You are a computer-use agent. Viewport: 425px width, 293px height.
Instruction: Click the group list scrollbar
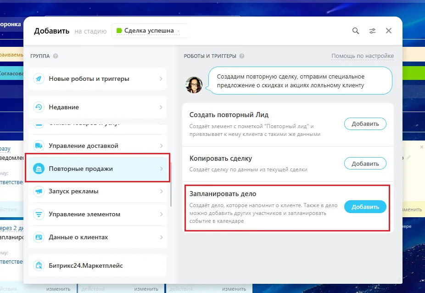(x=171, y=185)
